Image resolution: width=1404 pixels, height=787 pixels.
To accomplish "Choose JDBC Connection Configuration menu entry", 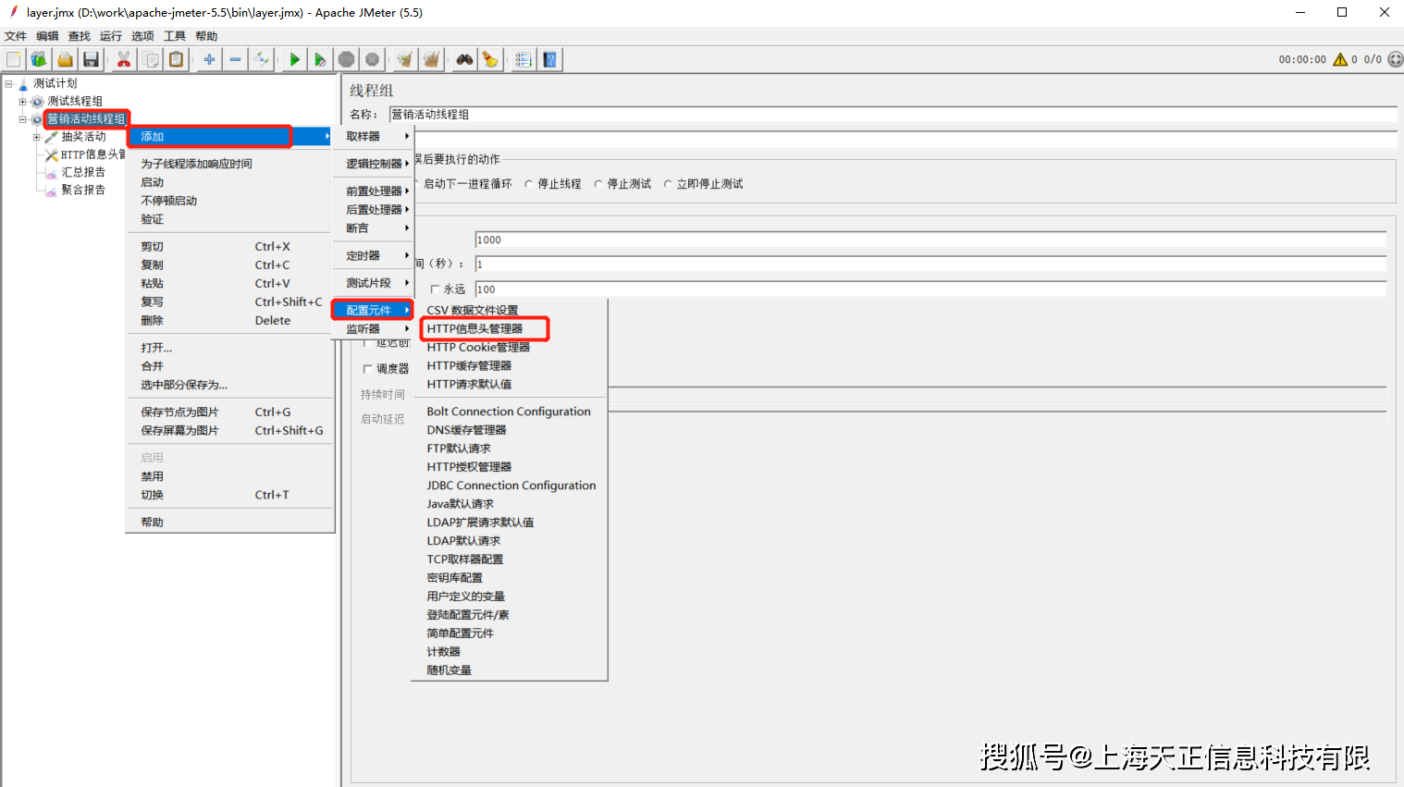I will (x=511, y=486).
